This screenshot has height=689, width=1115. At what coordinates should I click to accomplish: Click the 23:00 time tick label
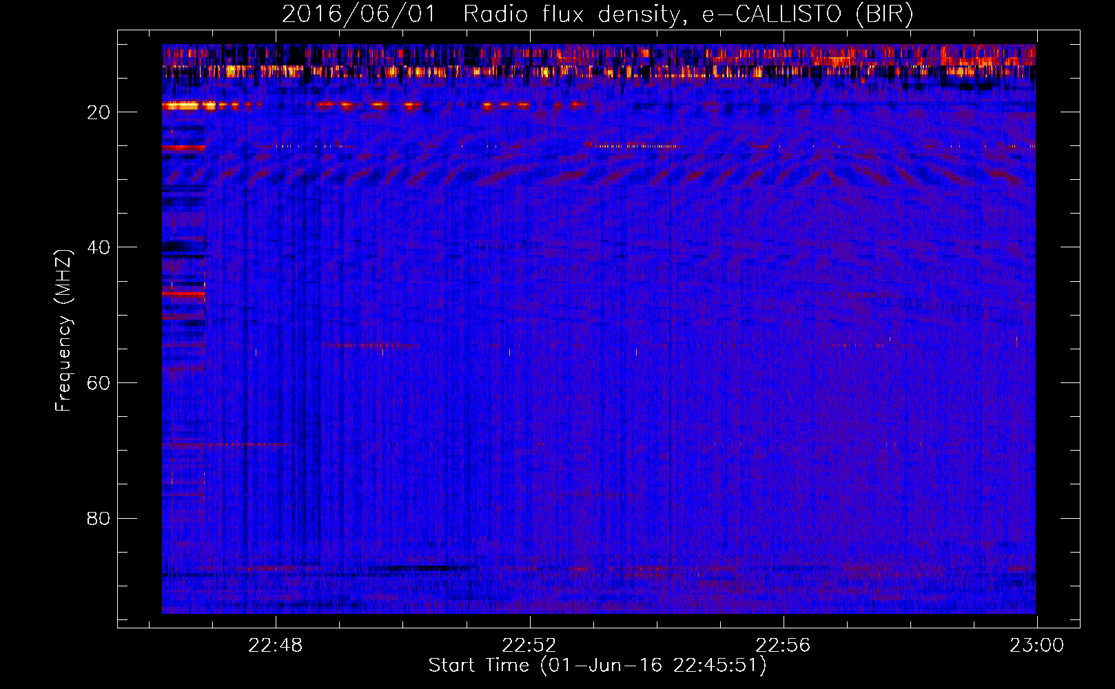coord(1036,646)
